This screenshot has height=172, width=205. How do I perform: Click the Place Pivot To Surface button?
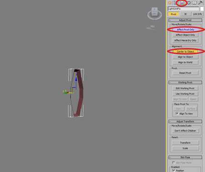click(191, 109)
